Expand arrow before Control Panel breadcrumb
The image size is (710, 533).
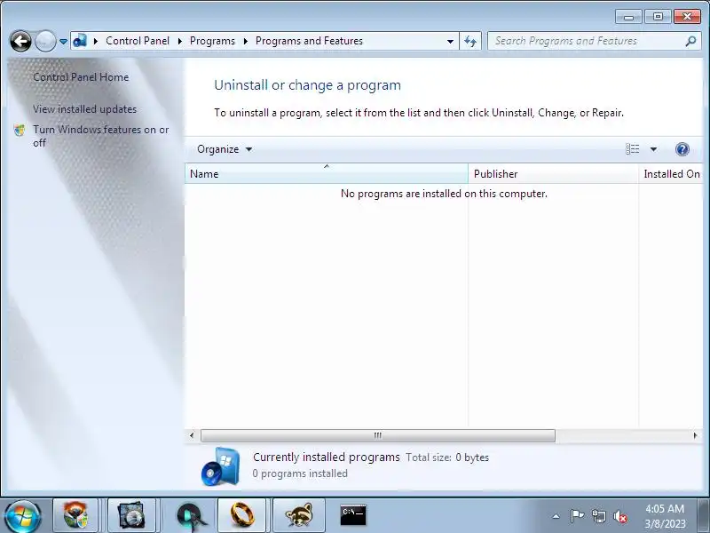[x=96, y=41]
